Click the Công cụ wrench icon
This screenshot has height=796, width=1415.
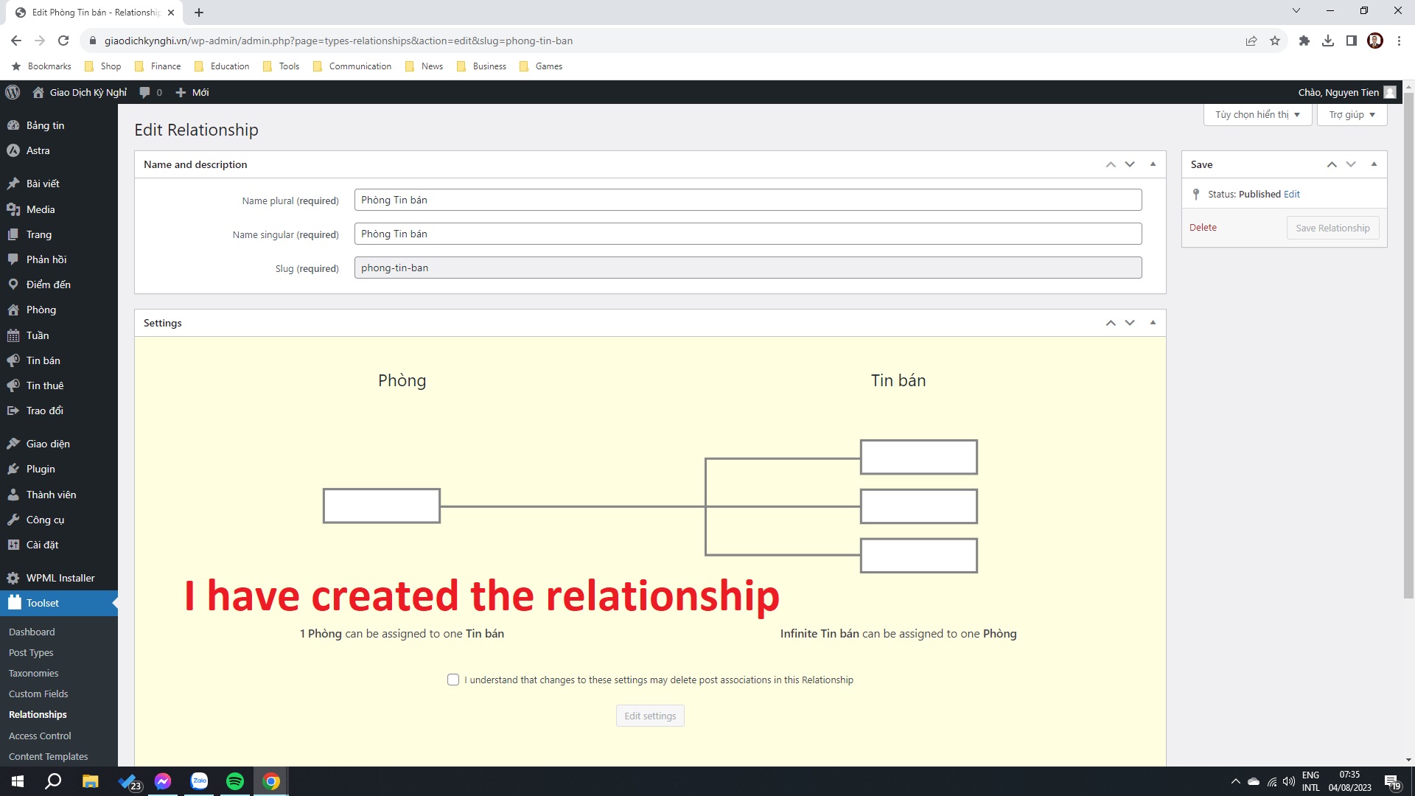[13, 520]
